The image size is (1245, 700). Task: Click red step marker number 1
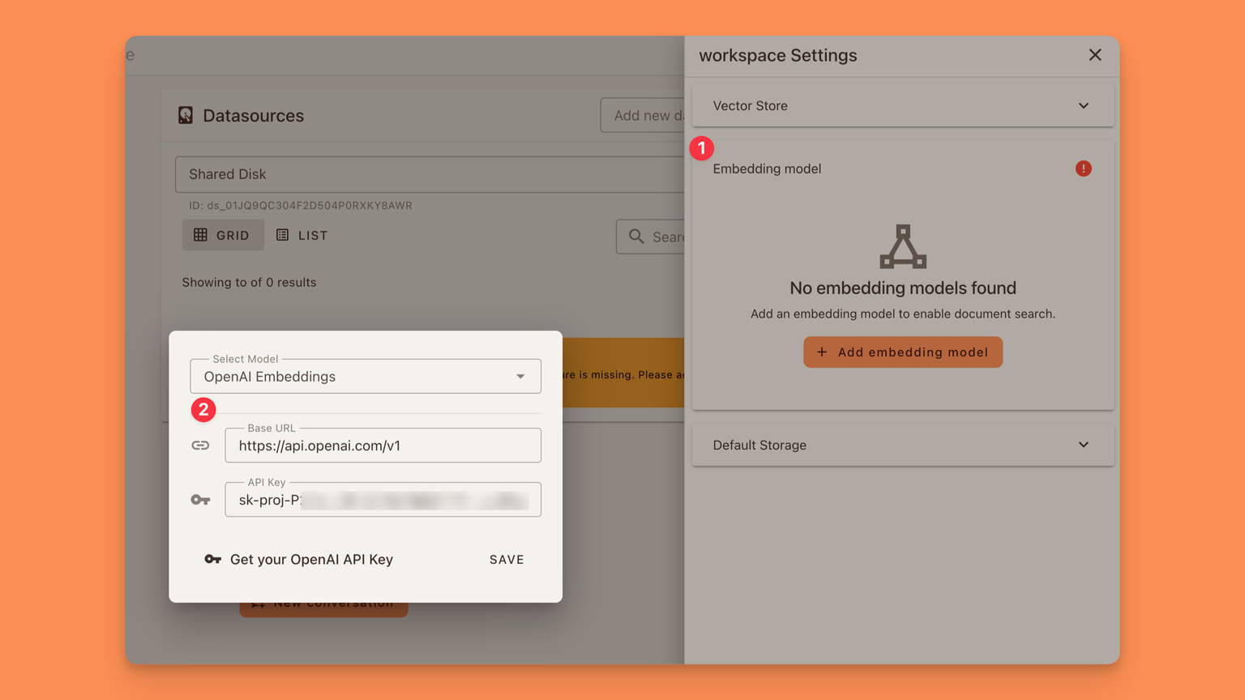tap(701, 148)
